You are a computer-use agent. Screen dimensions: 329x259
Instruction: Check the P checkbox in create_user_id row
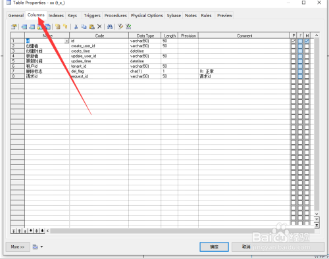(x=293, y=46)
